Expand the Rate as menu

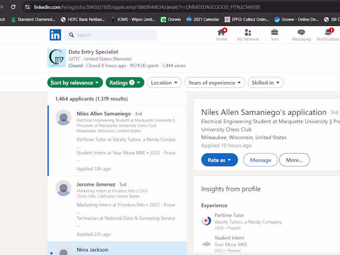click(x=219, y=159)
